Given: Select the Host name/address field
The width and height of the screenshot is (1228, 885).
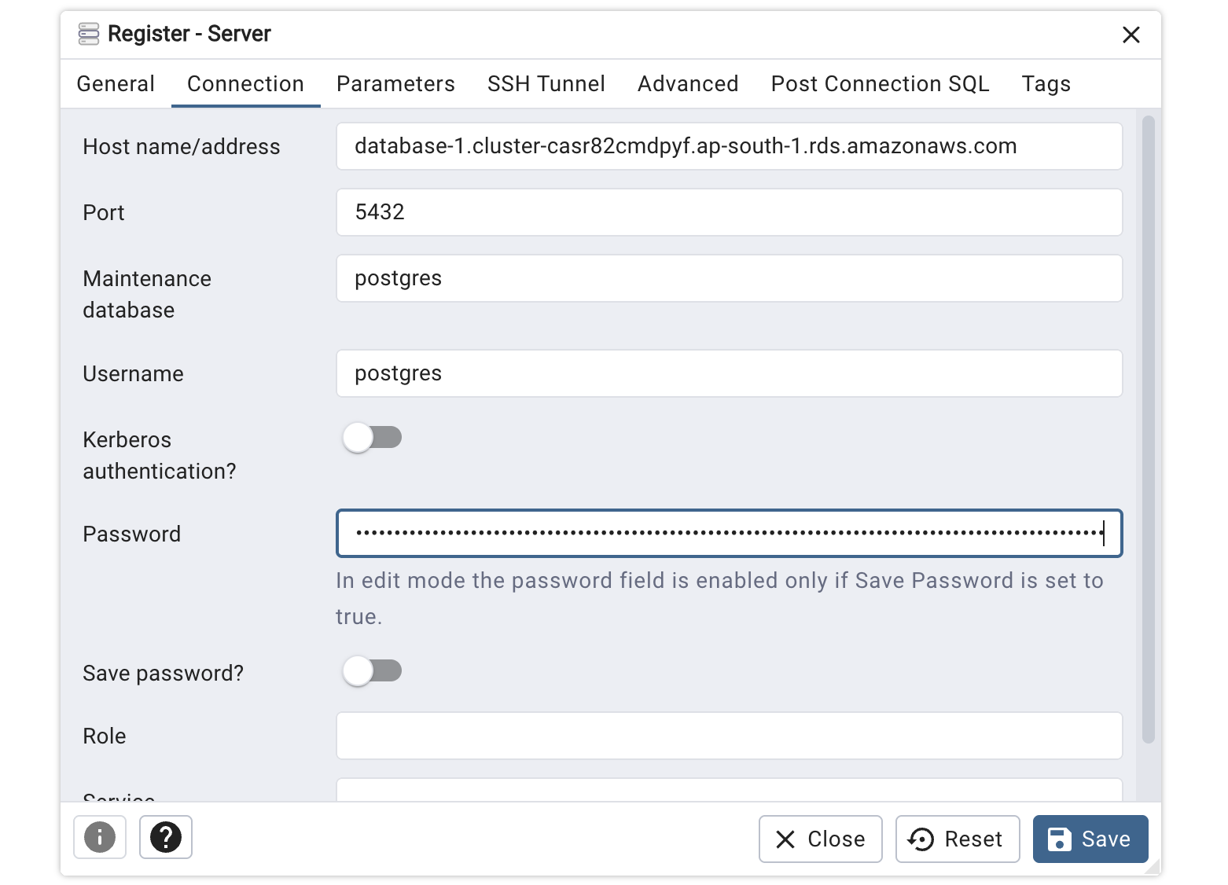Looking at the screenshot, I should click(729, 146).
